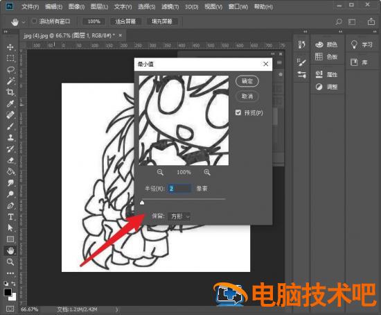
Task: Open the 编辑(E) menu
Action: click(54, 7)
